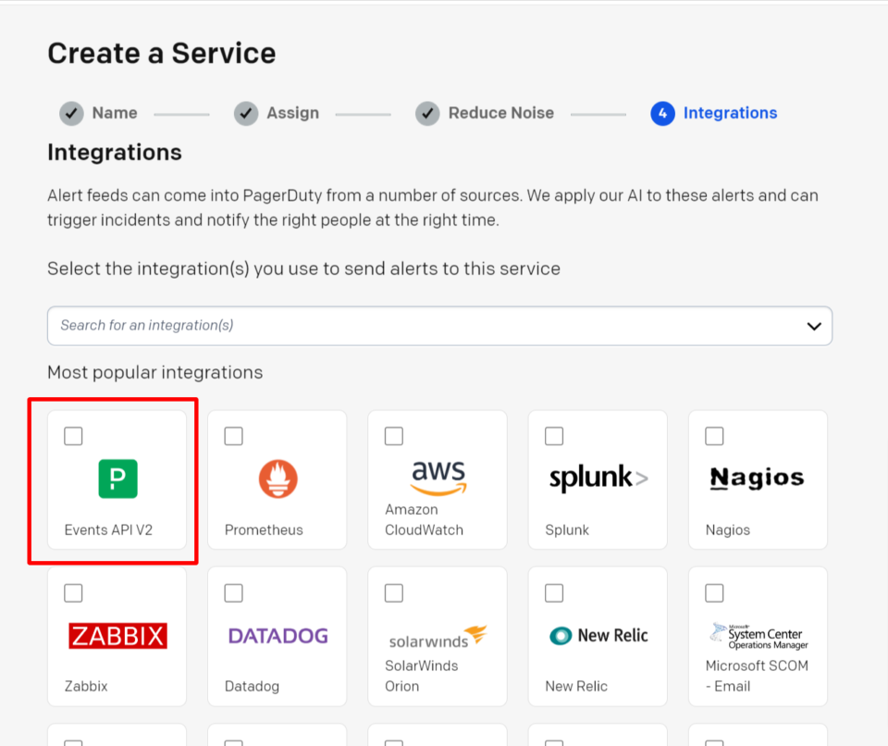
Task: Check the Datadog integration checkbox
Action: click(233, 592)
